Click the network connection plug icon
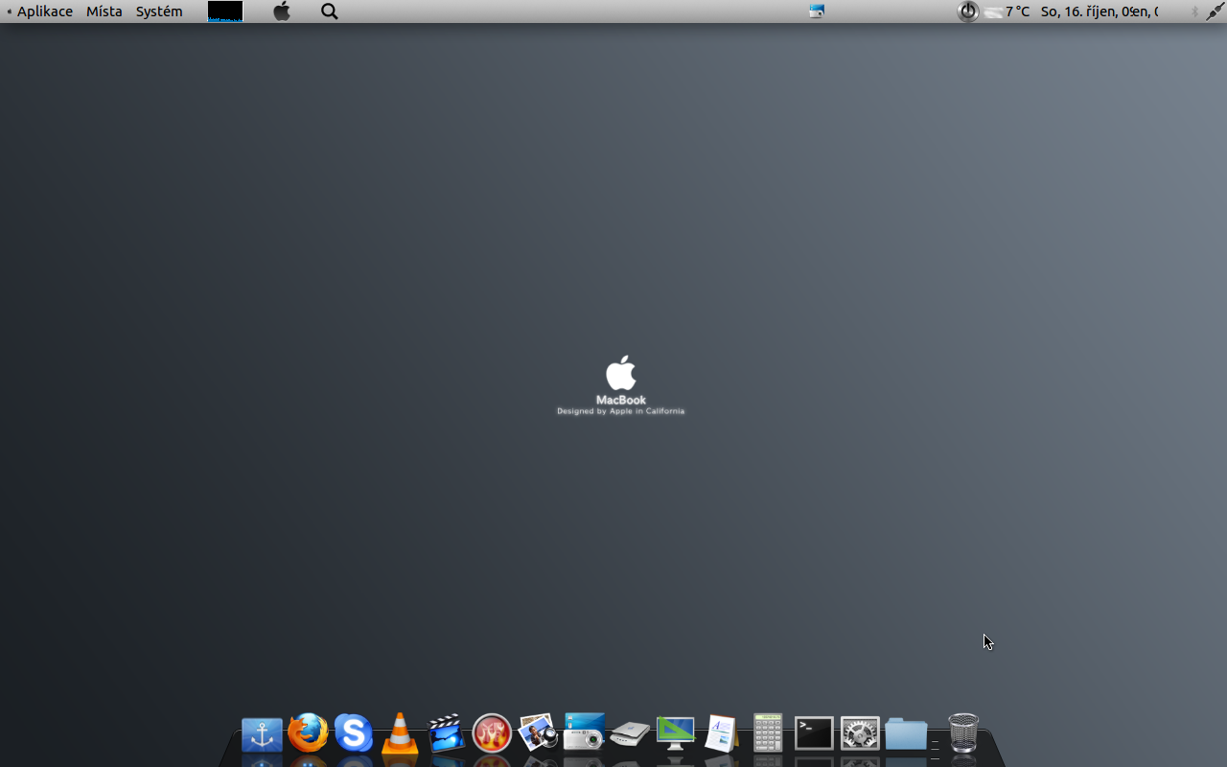Image resolution: width=1227 pixels, height=767 pixels. click(1215, 12)
